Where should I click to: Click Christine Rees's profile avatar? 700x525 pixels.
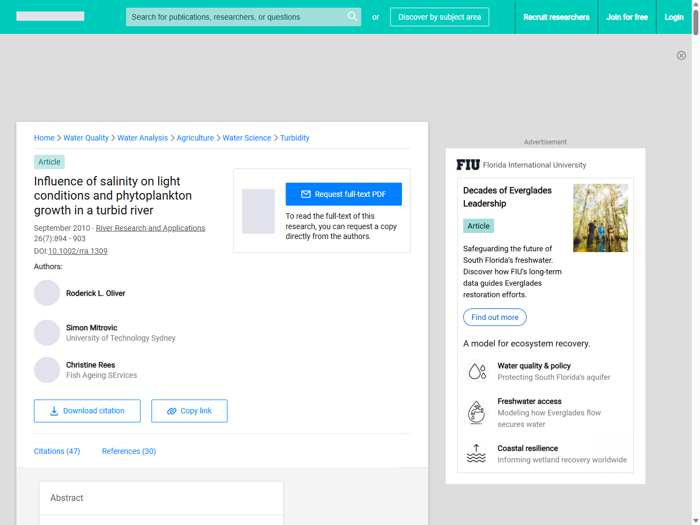[47, 370]
